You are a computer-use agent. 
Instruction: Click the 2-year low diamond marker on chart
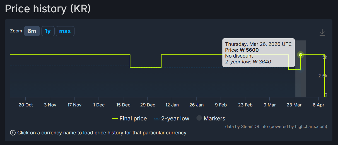click(301, 70)
